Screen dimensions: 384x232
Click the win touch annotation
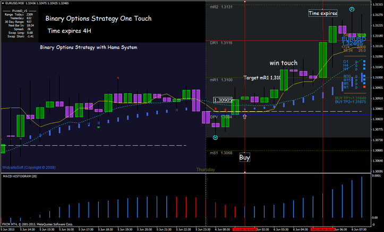click(x=284, y=63)
